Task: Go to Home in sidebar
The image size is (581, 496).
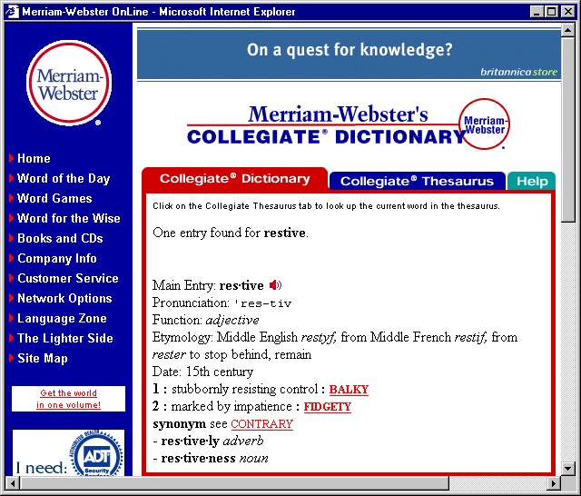Action: (34, 158)
